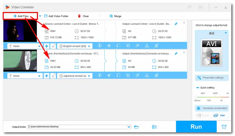The image size is (235, 136).
Task: Edit metadata of Domestic na Kanojo video
Action: click(156, 75)
